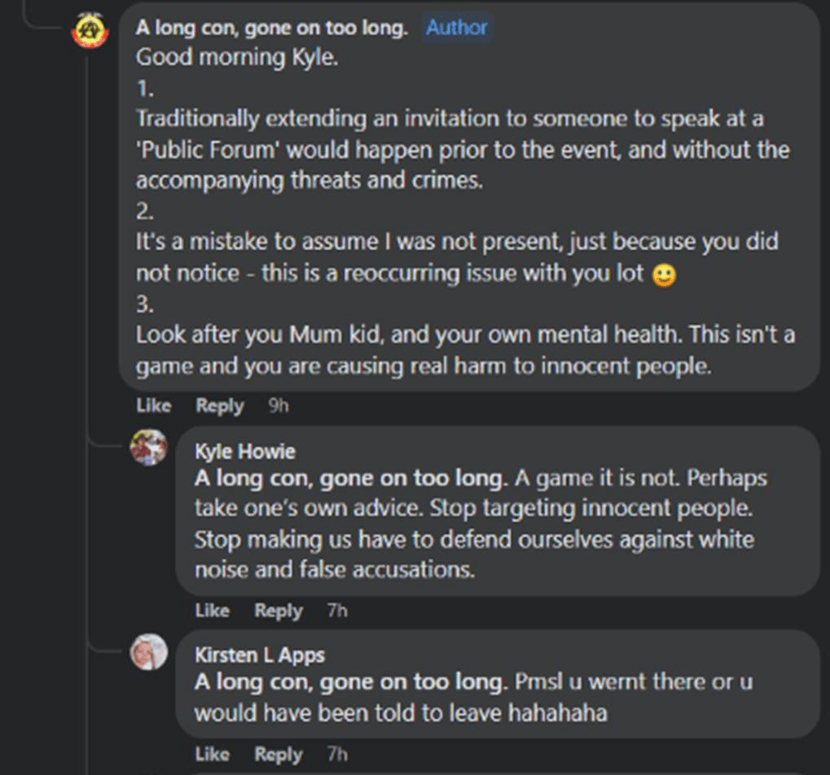
Task: Click the bold page mention in Kyle Howie's reply
Action: pos(351,478)
